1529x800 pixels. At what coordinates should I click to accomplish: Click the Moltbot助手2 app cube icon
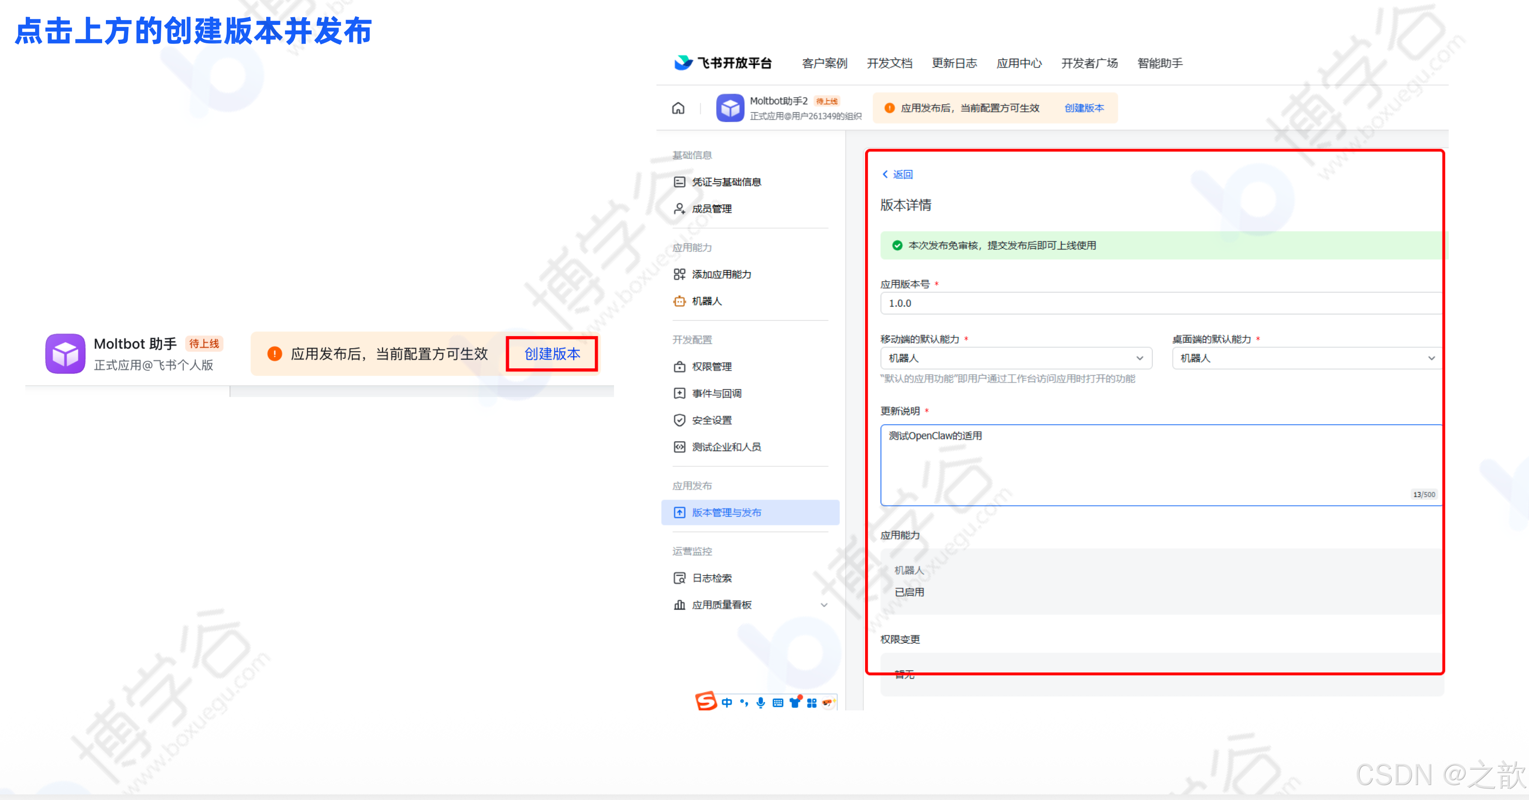click(x=729, y=108)
